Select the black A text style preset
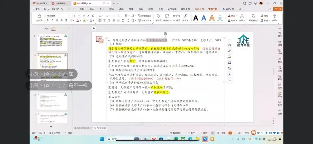Screen dimensions: 313x144 point(196,18)
